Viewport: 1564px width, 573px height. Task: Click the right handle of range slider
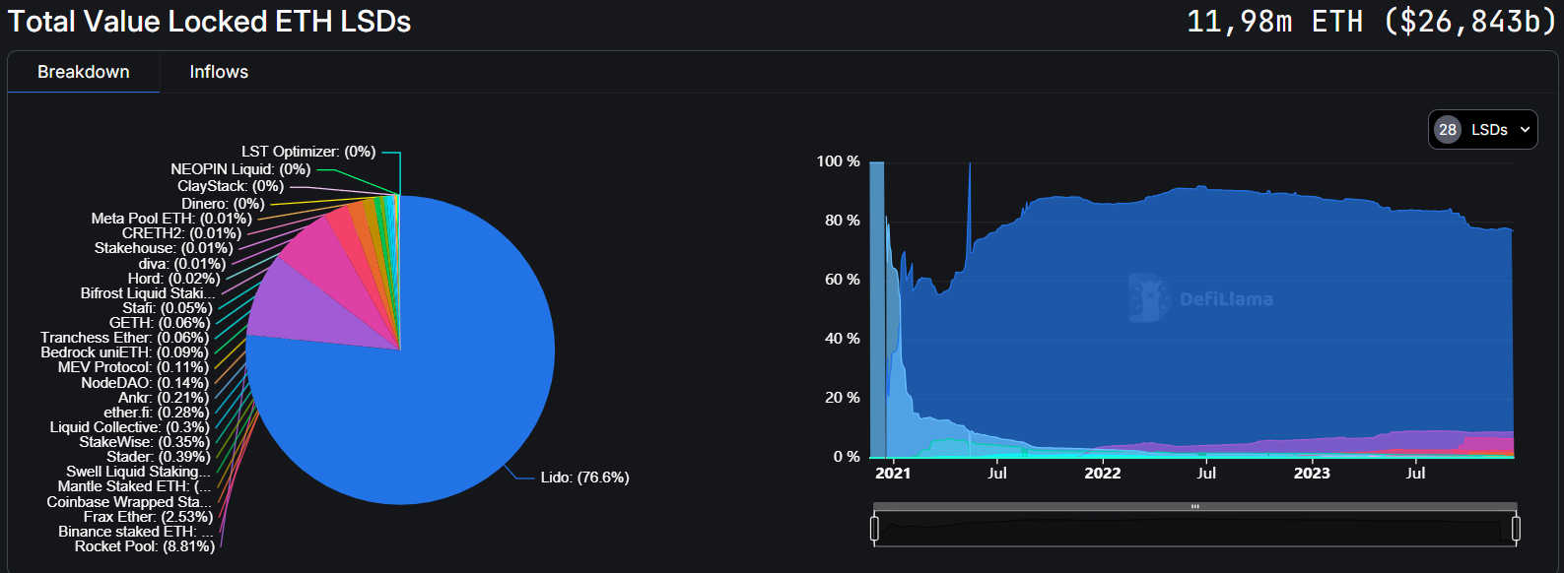tap(1516, 529)
